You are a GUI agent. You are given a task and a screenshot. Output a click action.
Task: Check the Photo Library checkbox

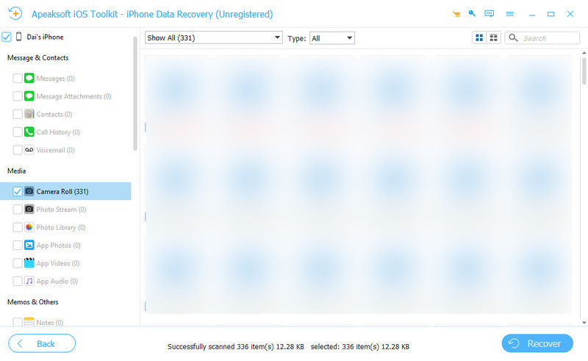(17, 227)
